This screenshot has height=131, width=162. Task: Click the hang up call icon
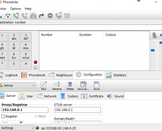[x=8, y=16]
